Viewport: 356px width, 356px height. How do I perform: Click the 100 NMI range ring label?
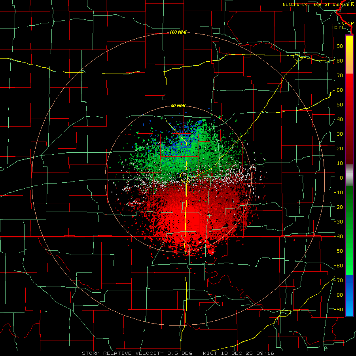point(178,32)
